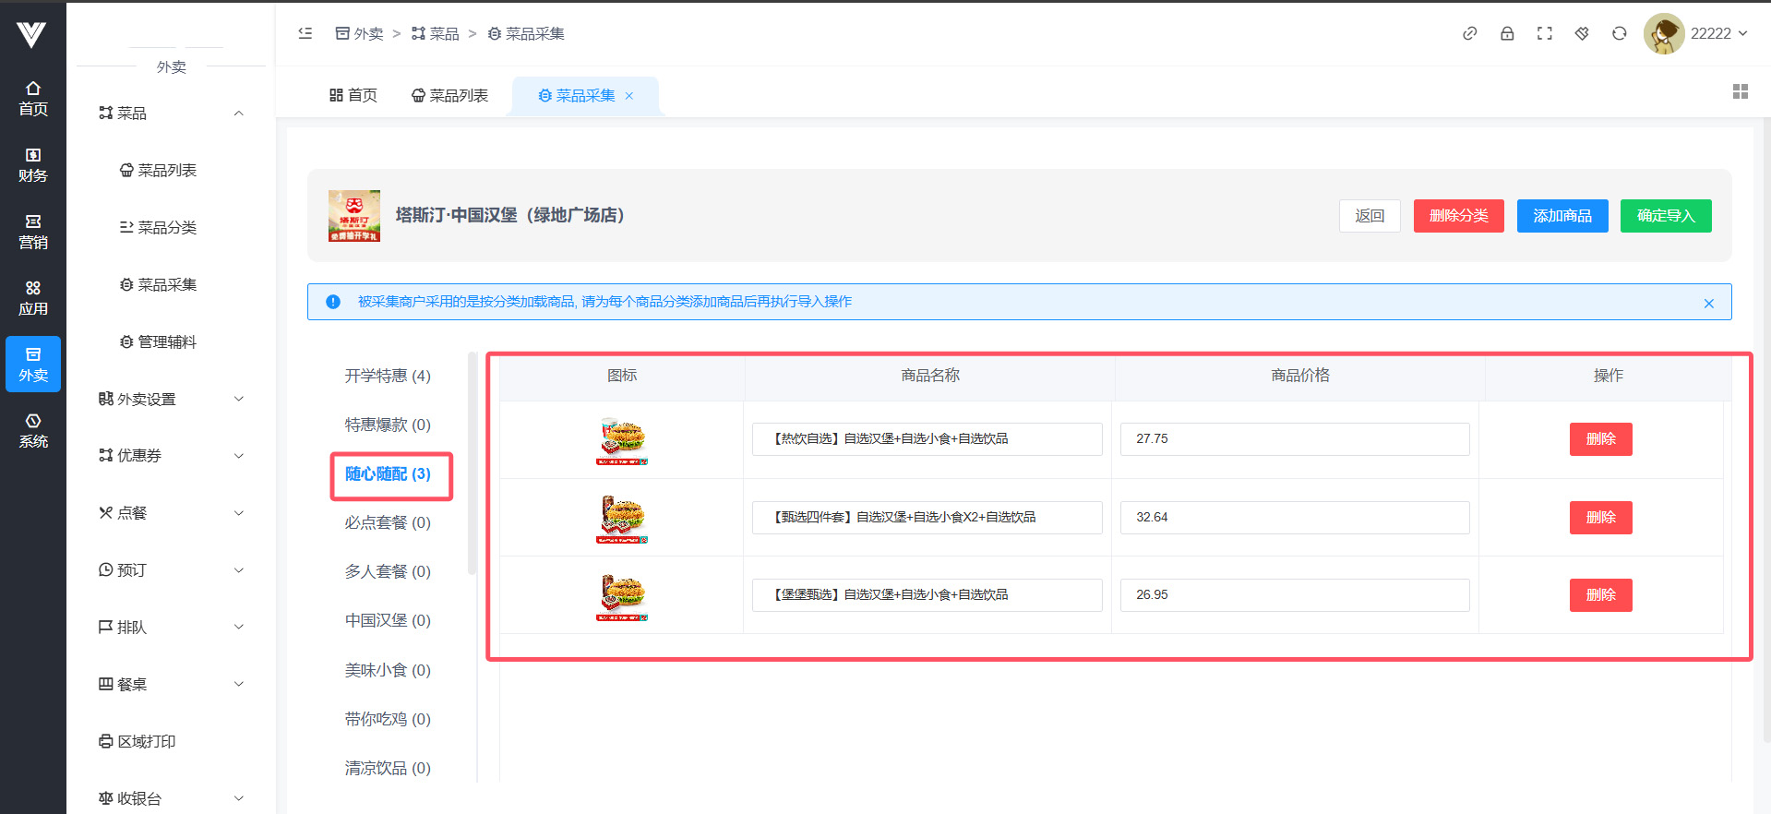Image resolution: width=1771 pixels, height=814 pixels.
Task: Close the 菜品采集 tab
Action: [629, 96]
